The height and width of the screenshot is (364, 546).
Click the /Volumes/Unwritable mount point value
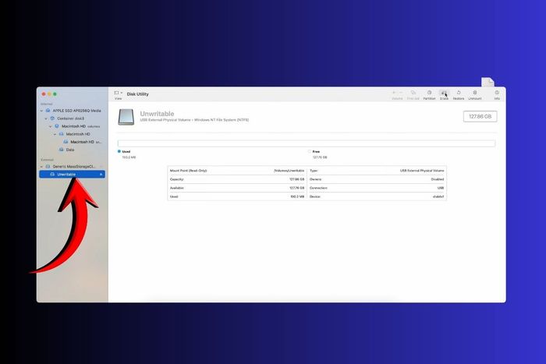pyautogui.click(x=289, y=171)
